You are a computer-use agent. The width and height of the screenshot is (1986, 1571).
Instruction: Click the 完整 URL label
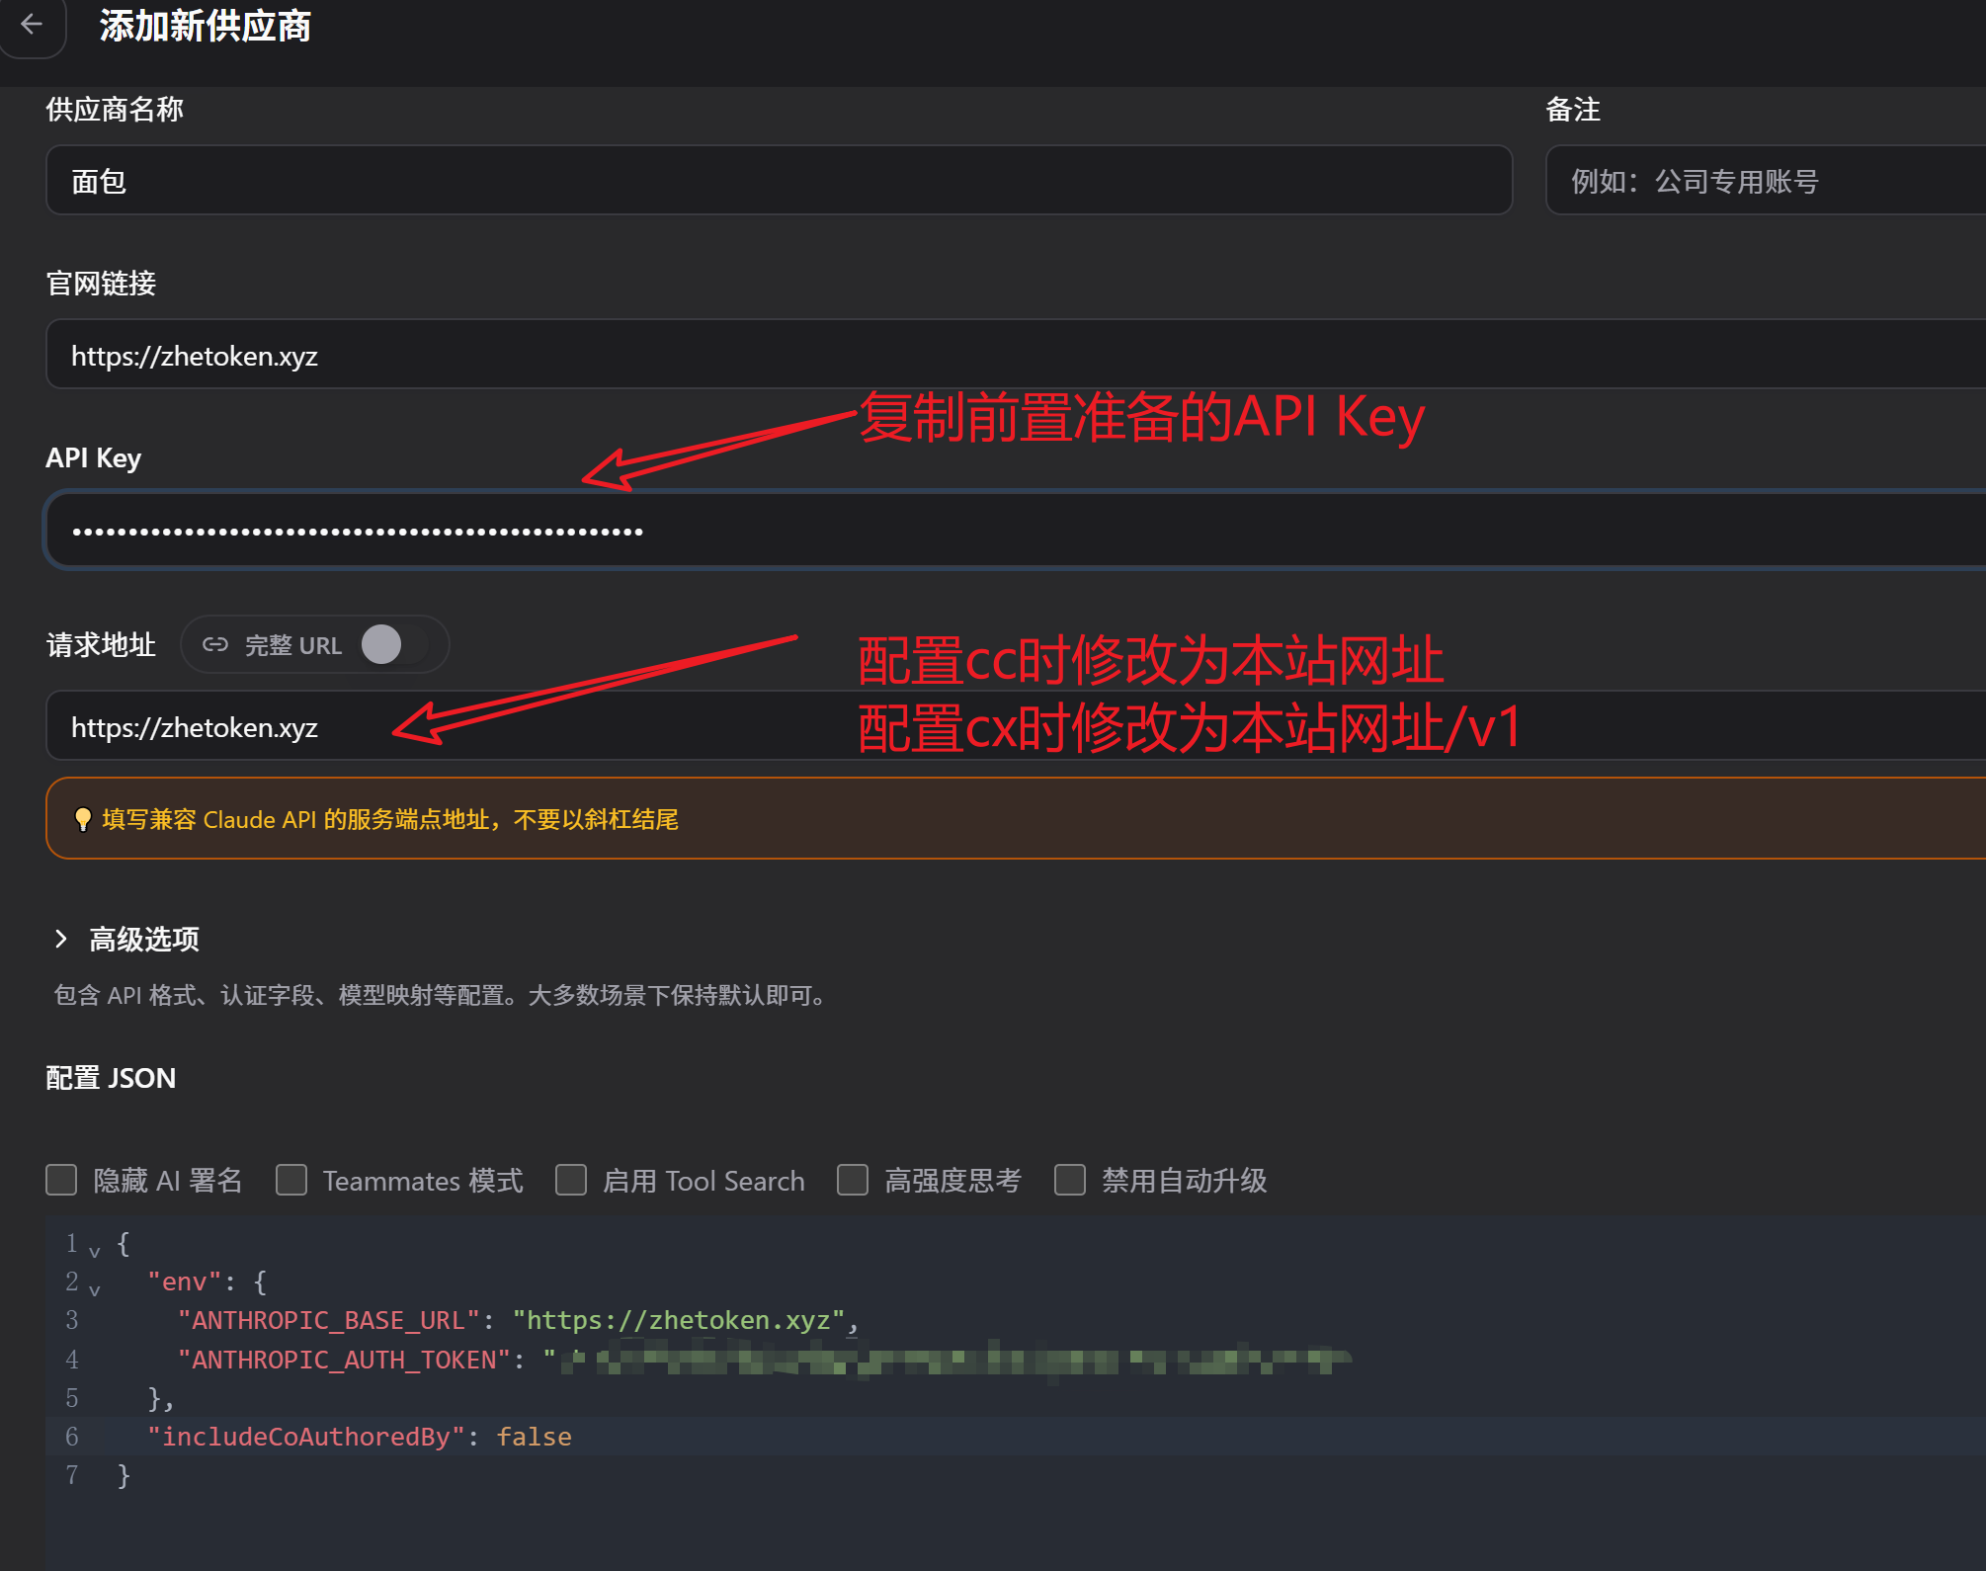tap(293, 645)
